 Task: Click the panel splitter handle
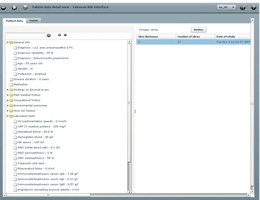tap(135, 111)
